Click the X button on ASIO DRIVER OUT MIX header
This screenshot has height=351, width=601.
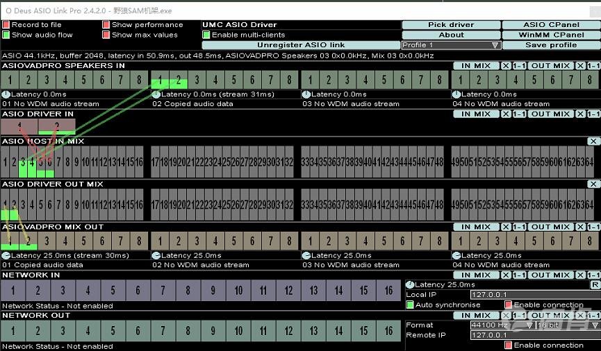coord(593,184)
